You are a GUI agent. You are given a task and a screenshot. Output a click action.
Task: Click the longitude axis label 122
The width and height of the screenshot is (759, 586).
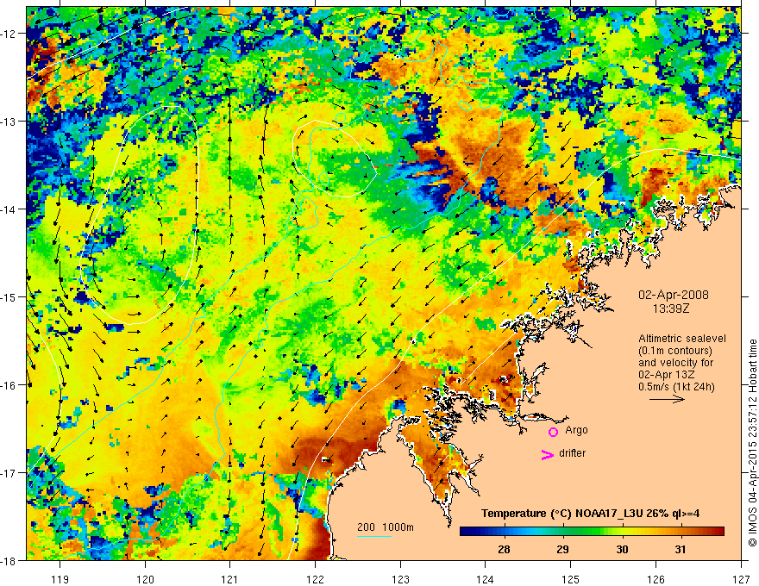315,580
